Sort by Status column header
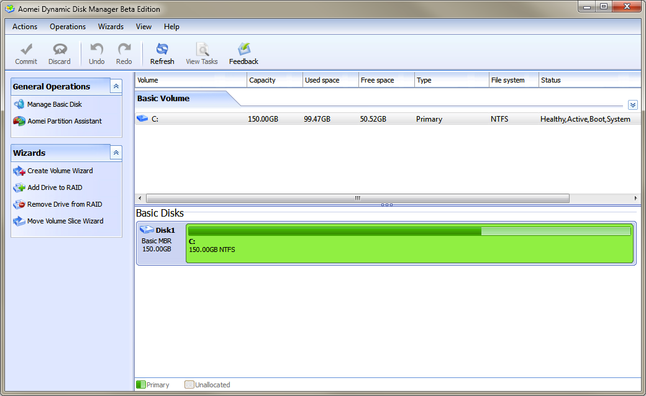646x396 pixels. 589,80
